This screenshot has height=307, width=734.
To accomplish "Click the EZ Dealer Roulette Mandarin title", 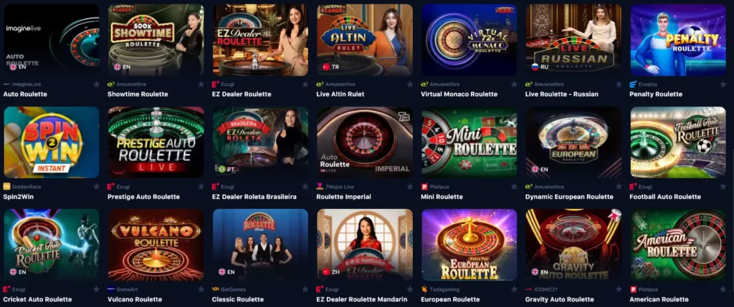I will [x=362, y=299].
